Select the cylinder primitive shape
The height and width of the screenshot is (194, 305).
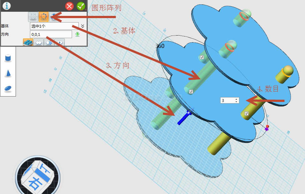click(x=8, y=58)
